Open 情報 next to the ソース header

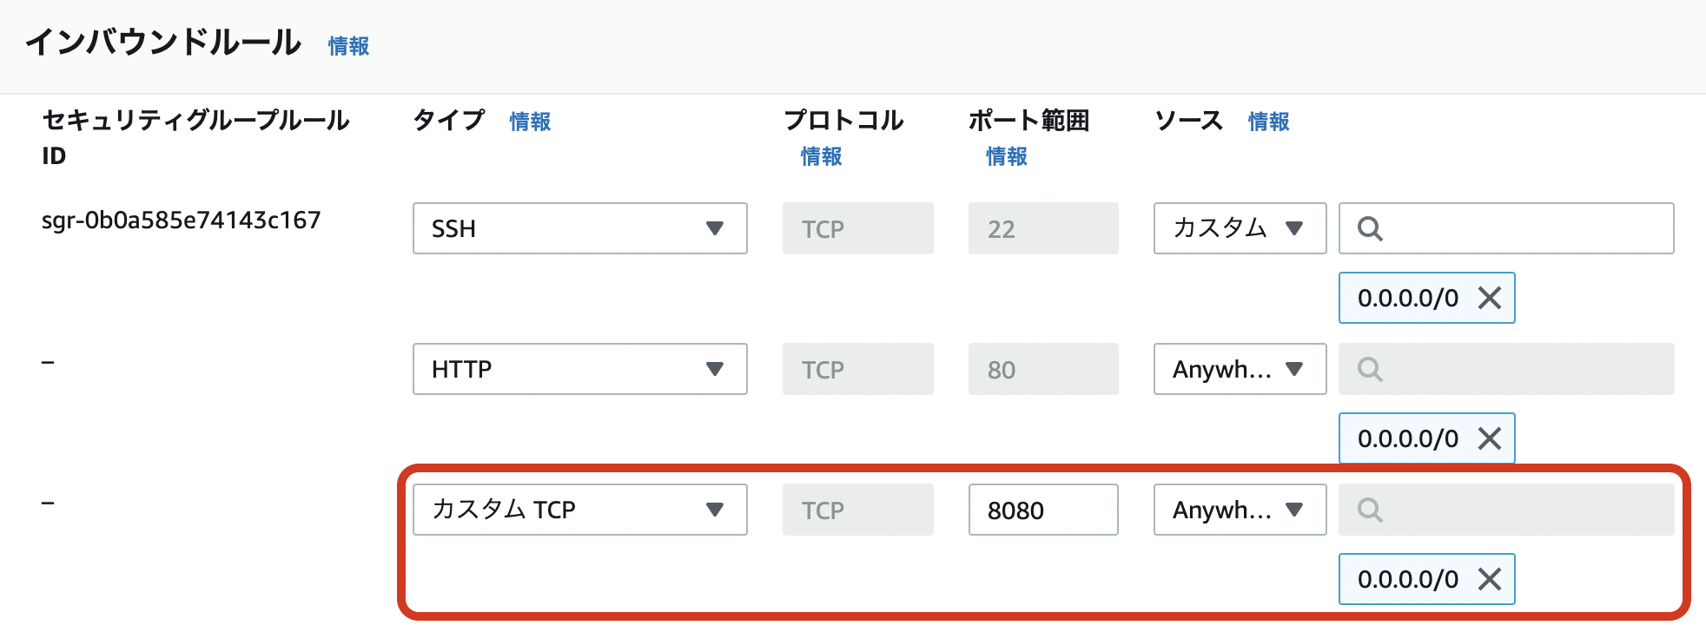[x=1267, y=122]
